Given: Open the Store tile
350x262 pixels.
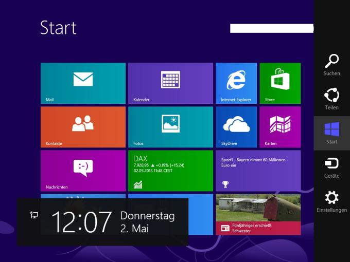Looking at the screenshot, I should pyautogui.click(x=280, y=83).
